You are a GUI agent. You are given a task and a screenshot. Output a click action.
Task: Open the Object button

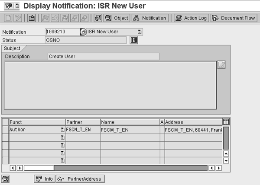coord(117,18)
